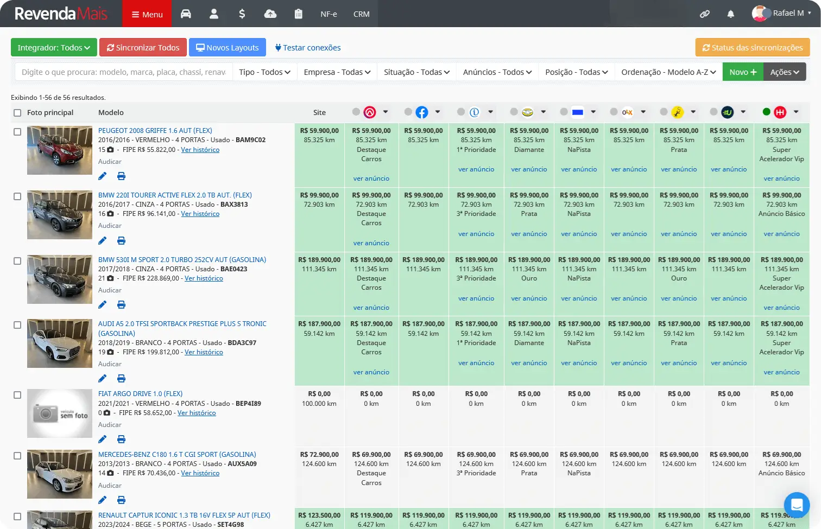Click the NaPista blue flag portal icon
This screenshot has height=529, width=821.
[578, 112]
